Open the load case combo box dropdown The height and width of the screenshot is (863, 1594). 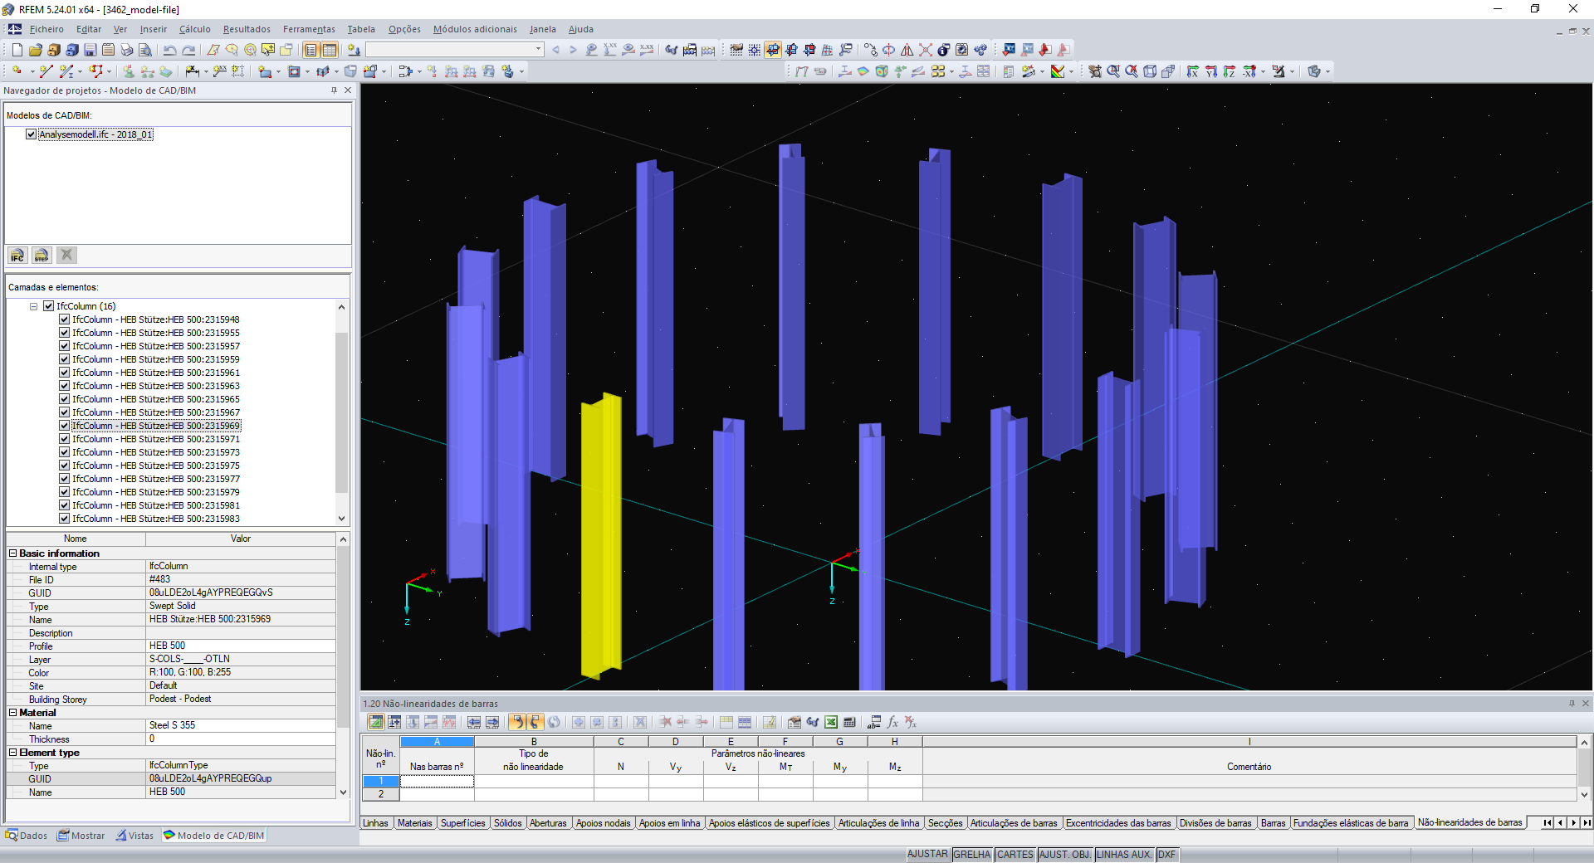pyautogui.click(x=538, y=50)
